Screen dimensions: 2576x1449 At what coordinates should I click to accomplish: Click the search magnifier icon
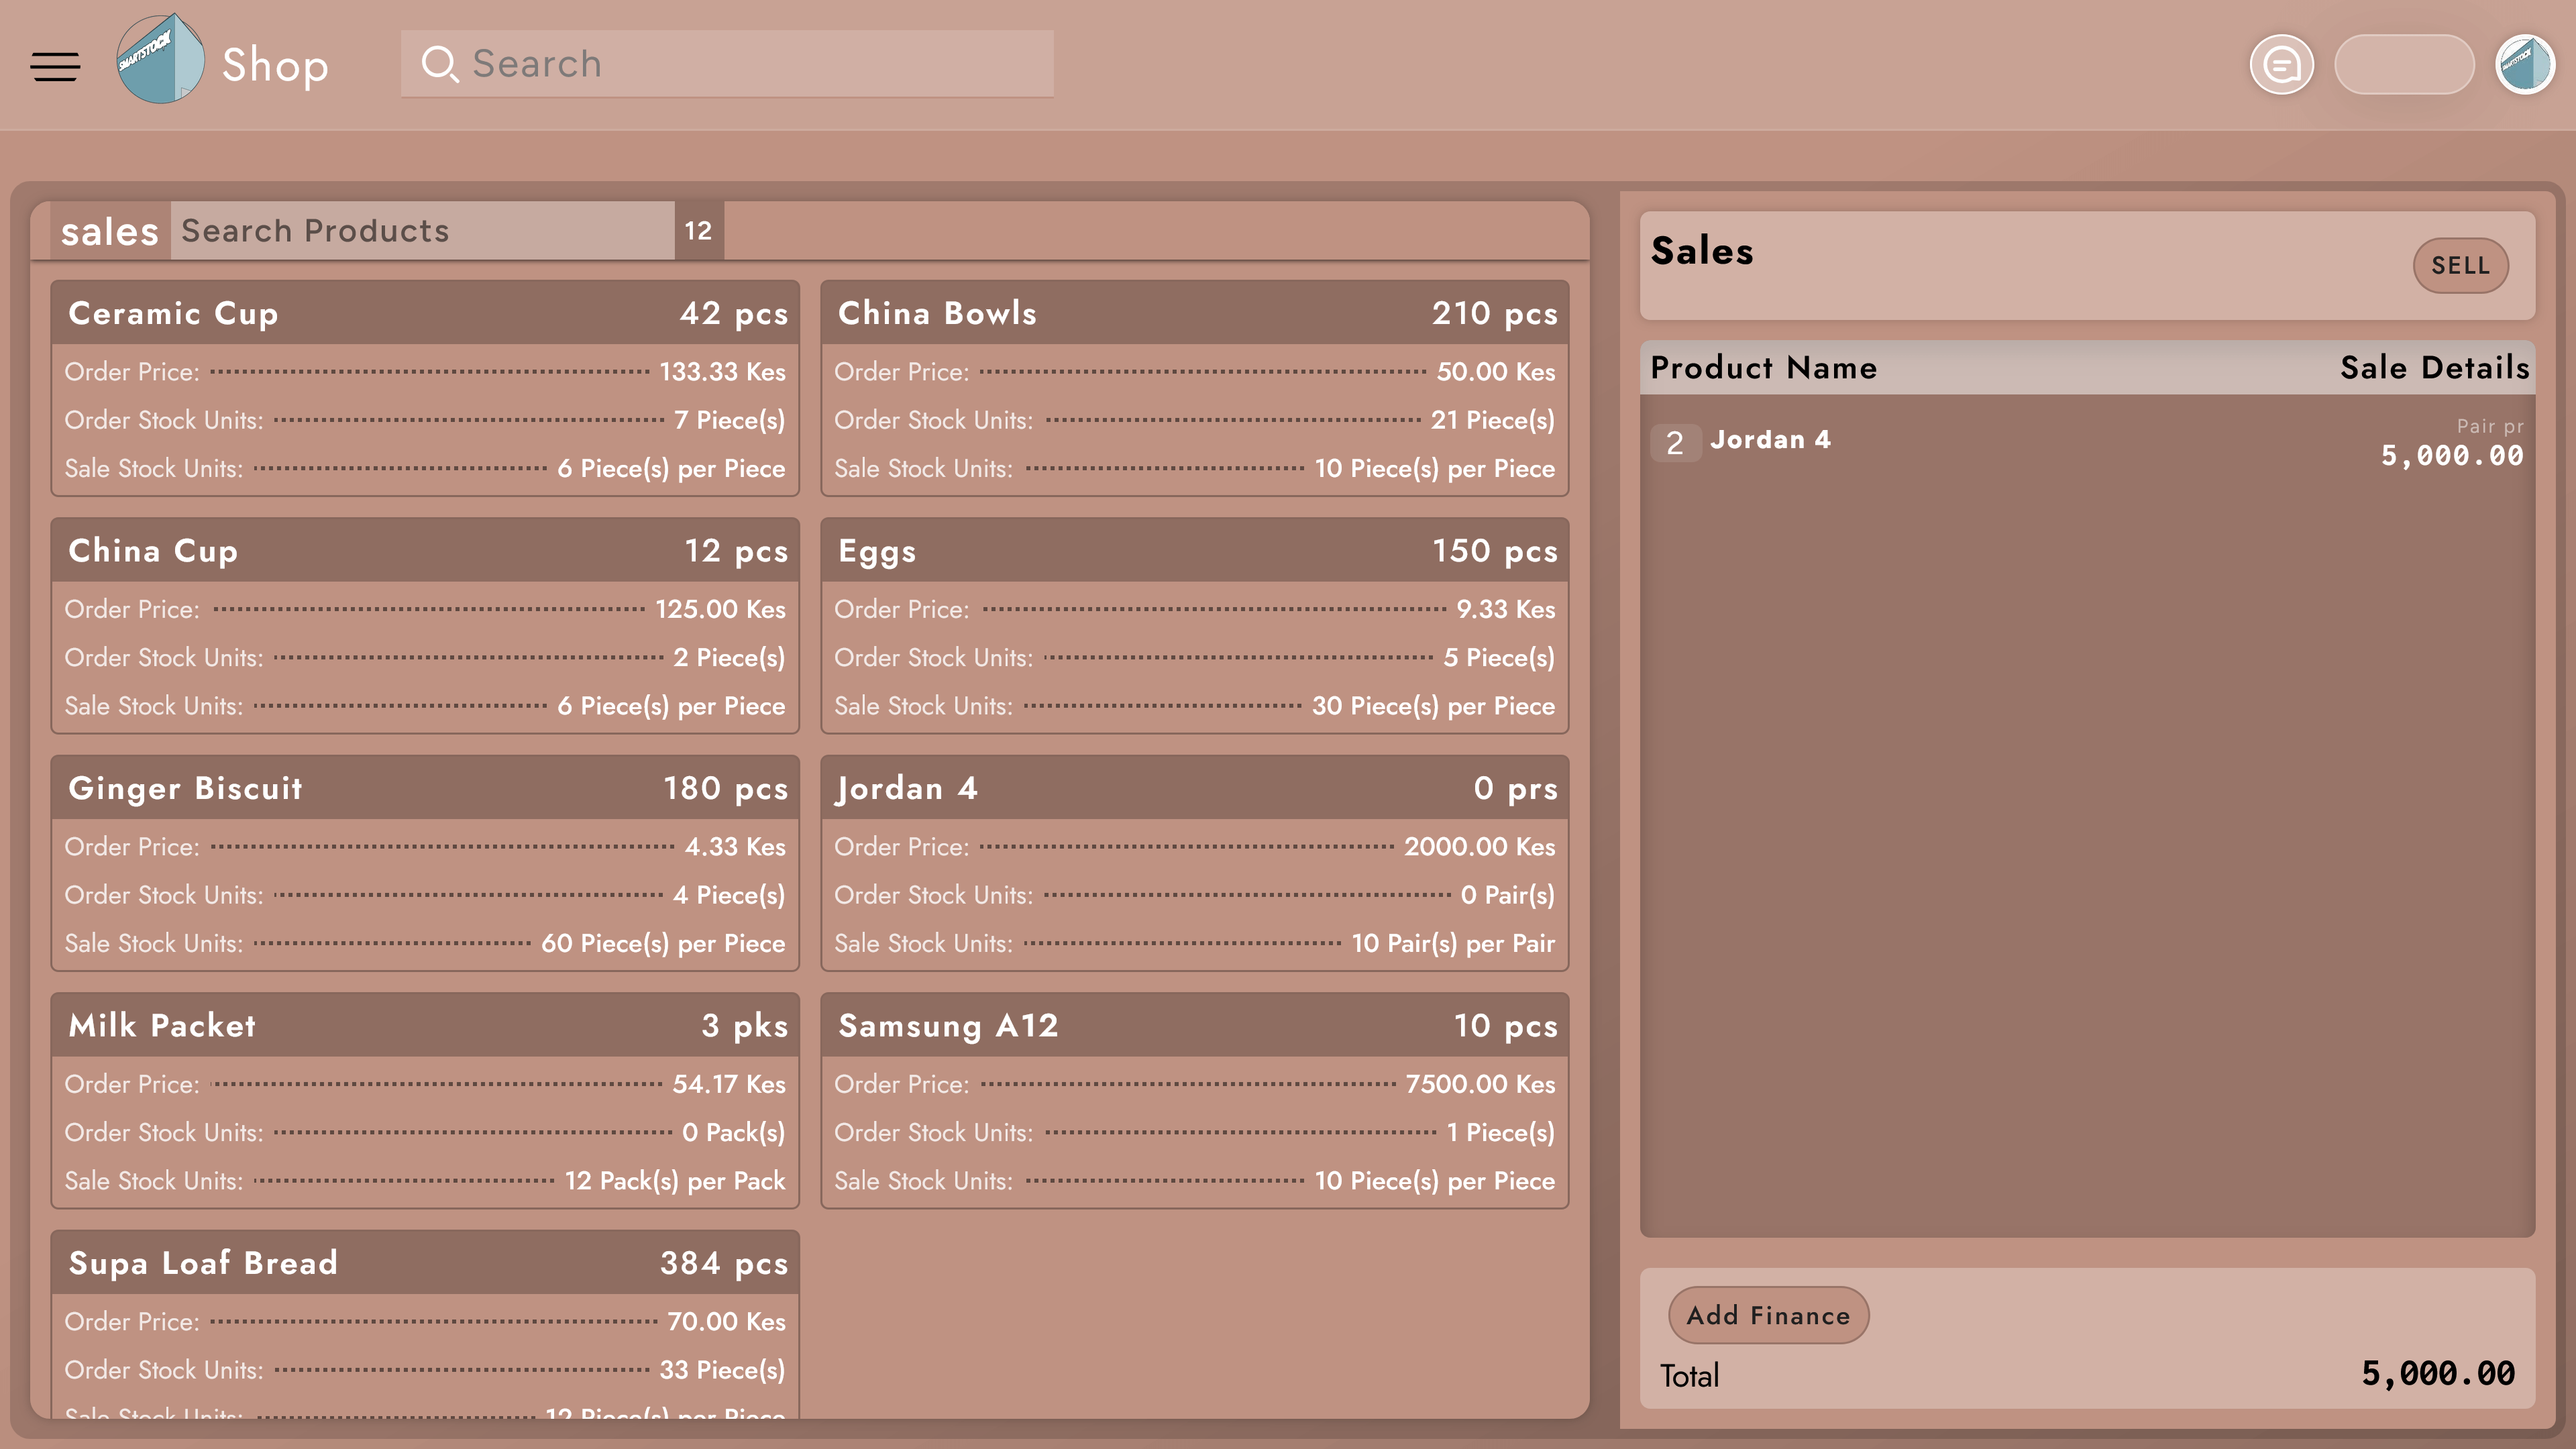pyautogui.click(x=439, y=64)
